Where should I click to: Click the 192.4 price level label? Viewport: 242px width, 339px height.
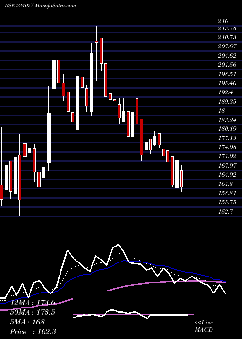pos(226,92)
